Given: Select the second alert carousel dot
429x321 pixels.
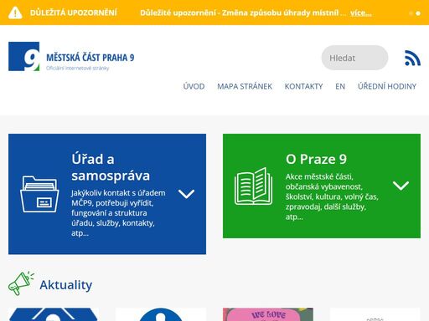Looking at the screenshot, I should (418, 13).
